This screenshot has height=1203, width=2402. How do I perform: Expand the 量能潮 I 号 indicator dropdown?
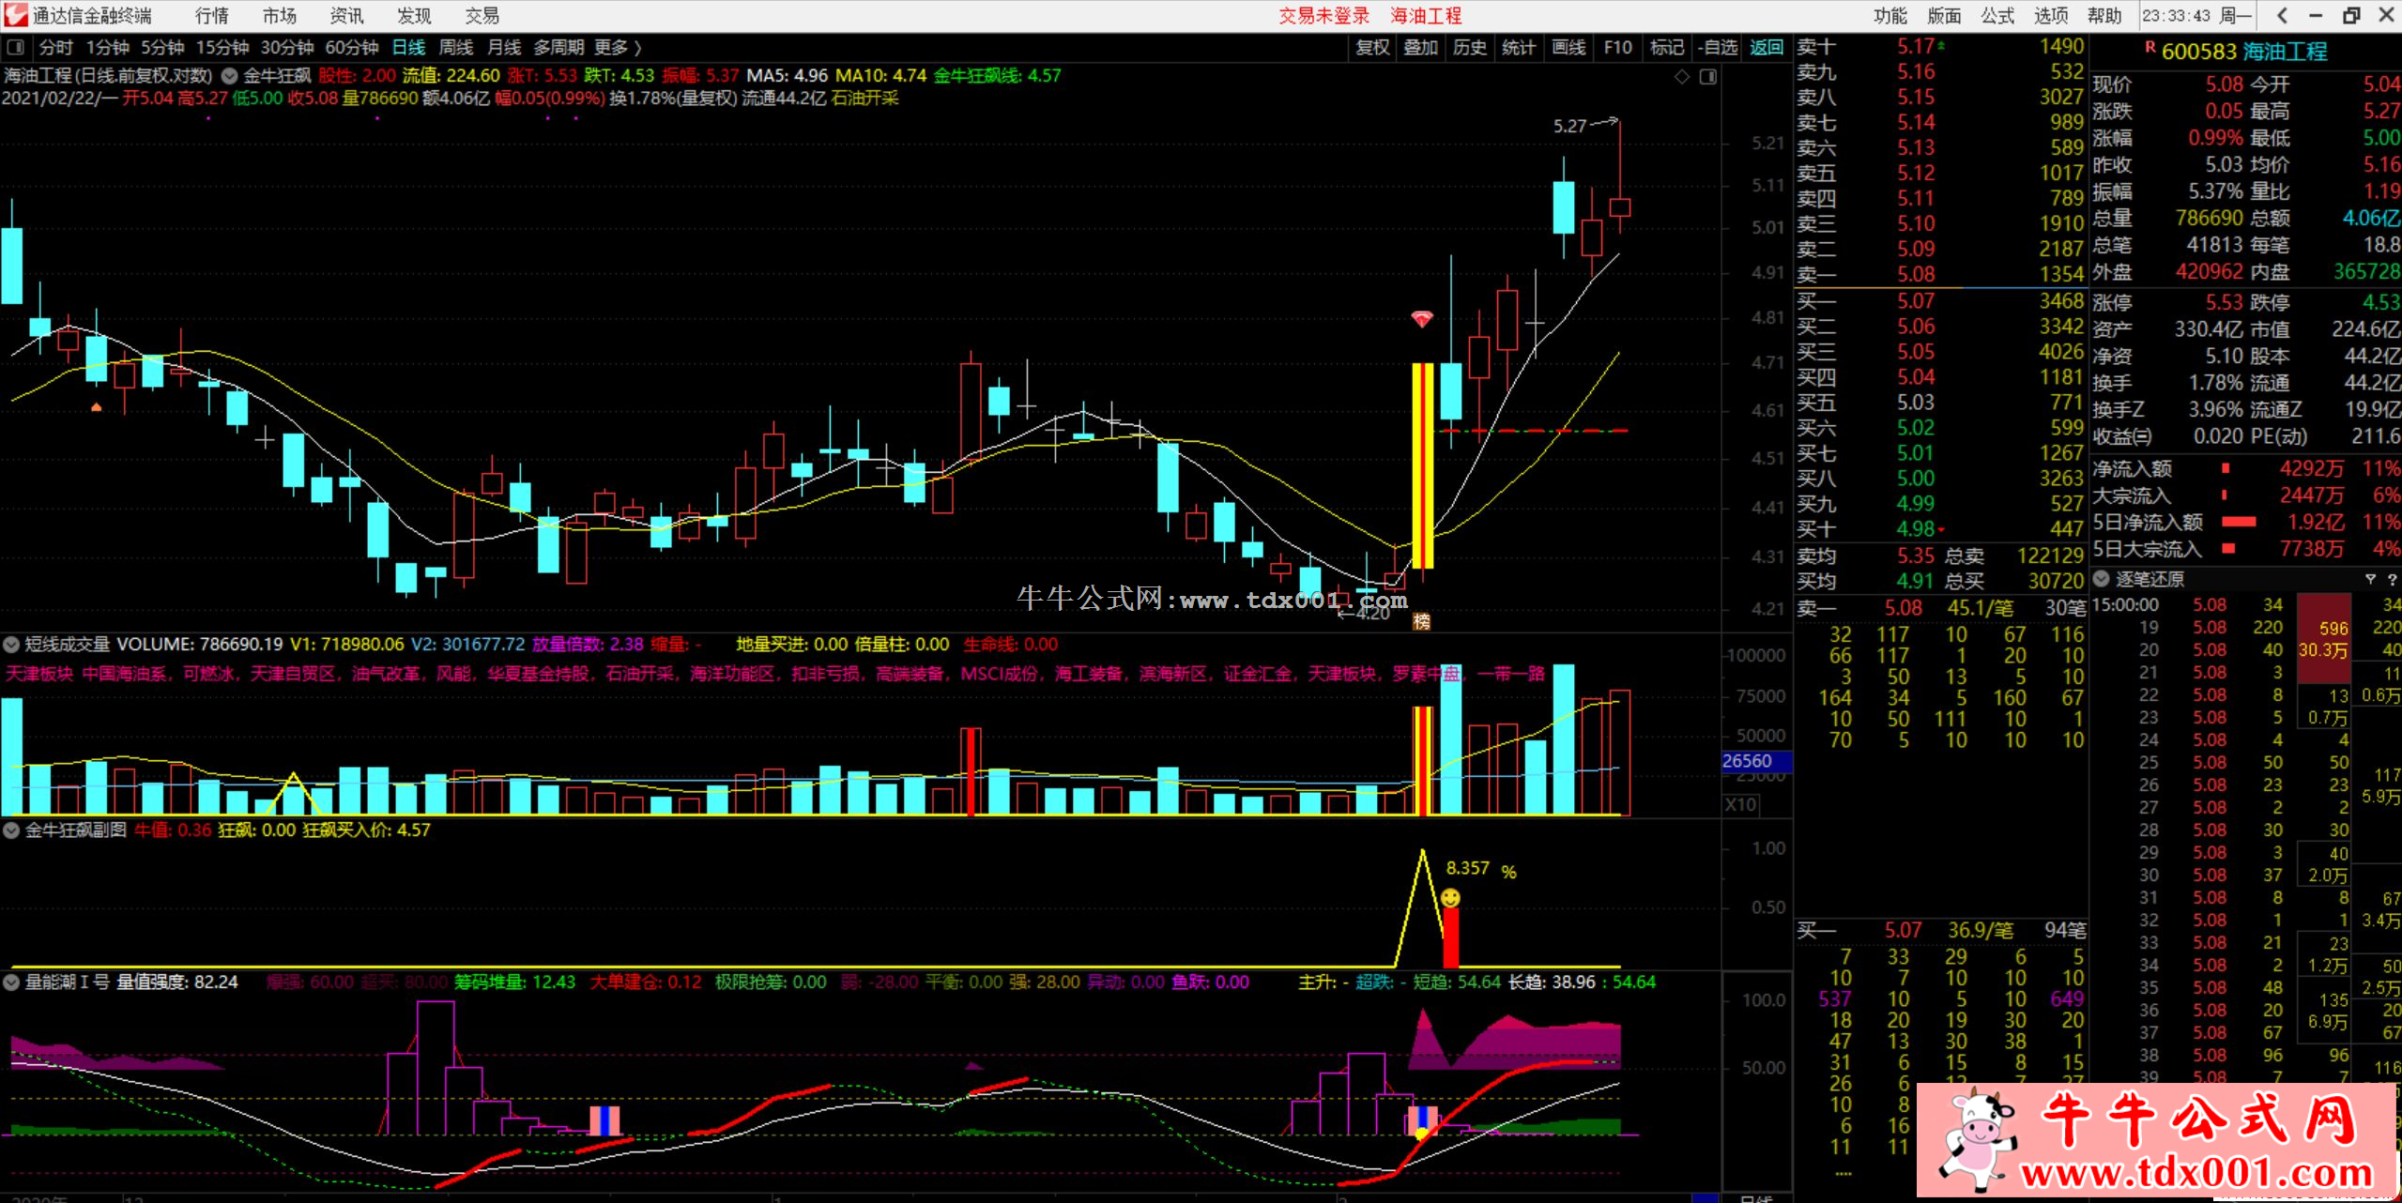[11, 982]
